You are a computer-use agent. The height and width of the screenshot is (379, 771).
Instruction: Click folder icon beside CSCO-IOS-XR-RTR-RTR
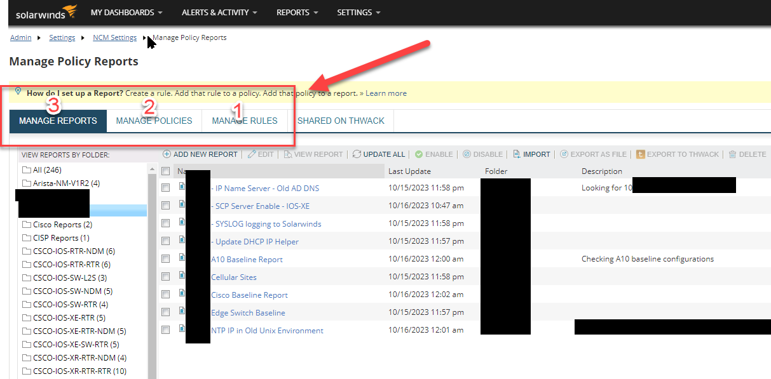tap(27, 371)
